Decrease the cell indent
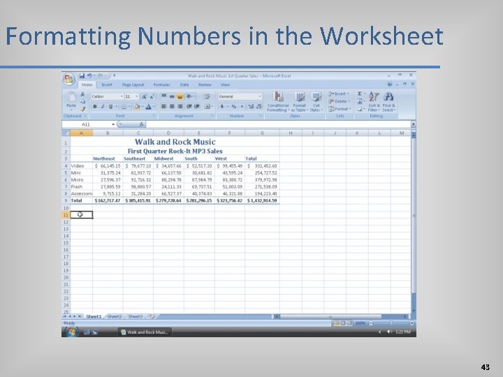The height and width of the screenshot is (377, 503). pyautogui.click(x=189, y=106)
